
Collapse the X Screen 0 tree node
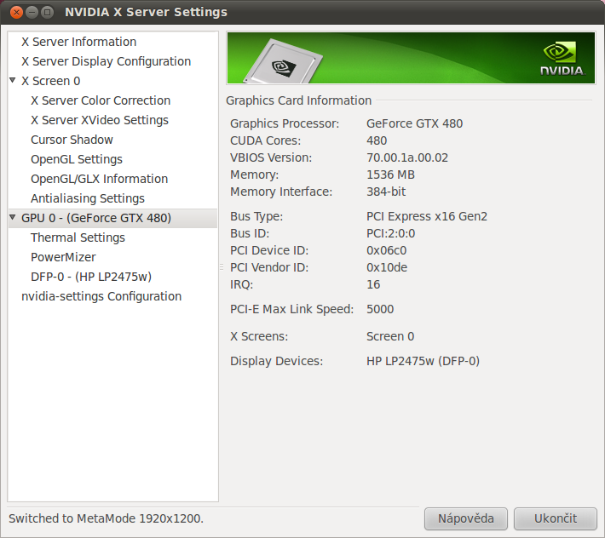click(12, 80)
